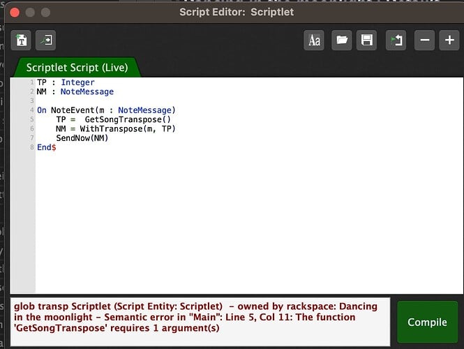
Task: Select the Scriptlet Script (Live) tab
Action: point(77,68)
